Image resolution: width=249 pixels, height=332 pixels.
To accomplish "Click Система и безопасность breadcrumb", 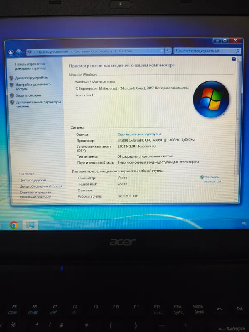I will coord(93,51).
